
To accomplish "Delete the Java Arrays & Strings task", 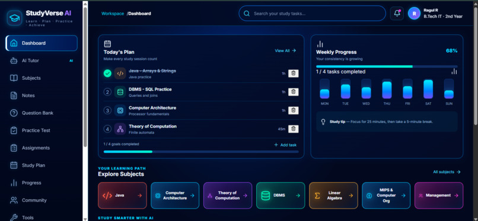I will [293, 73].
